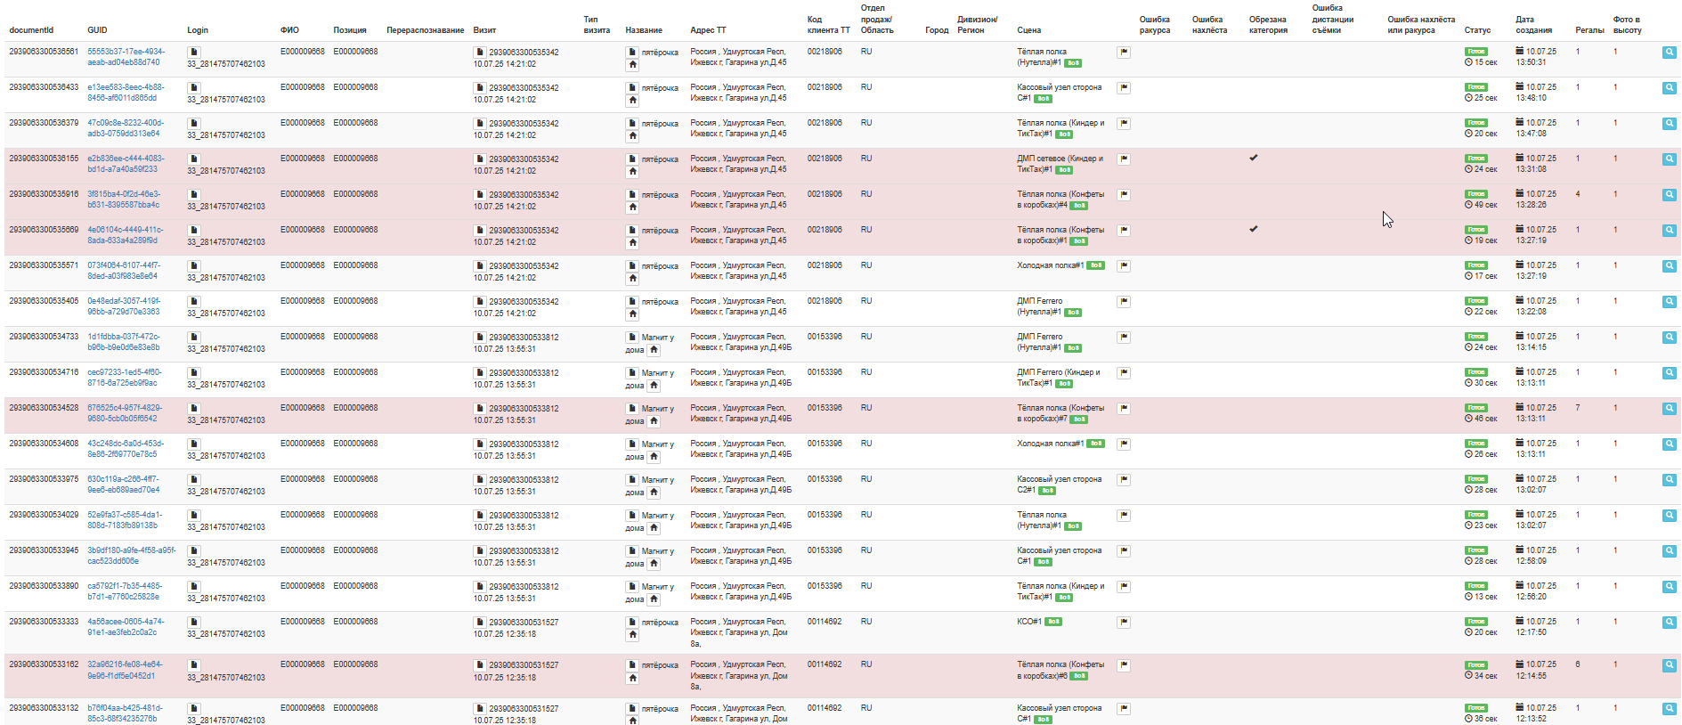Click the Дата создания column header

1533,25
